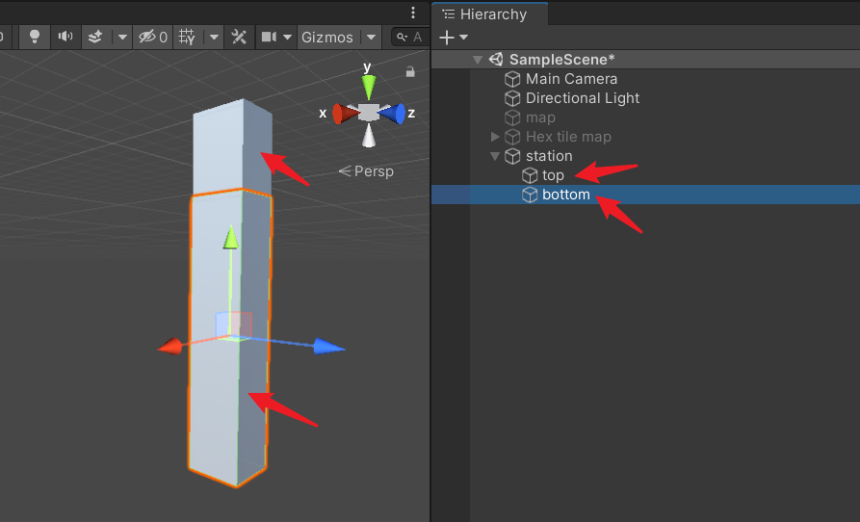Toggle scene lighting with the lightbulb icon
Image resolution: width=860 pixels, height=522 pixels.
click(34, 37)
